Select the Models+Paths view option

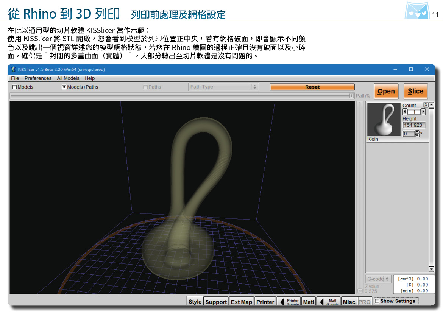(64, 87)
